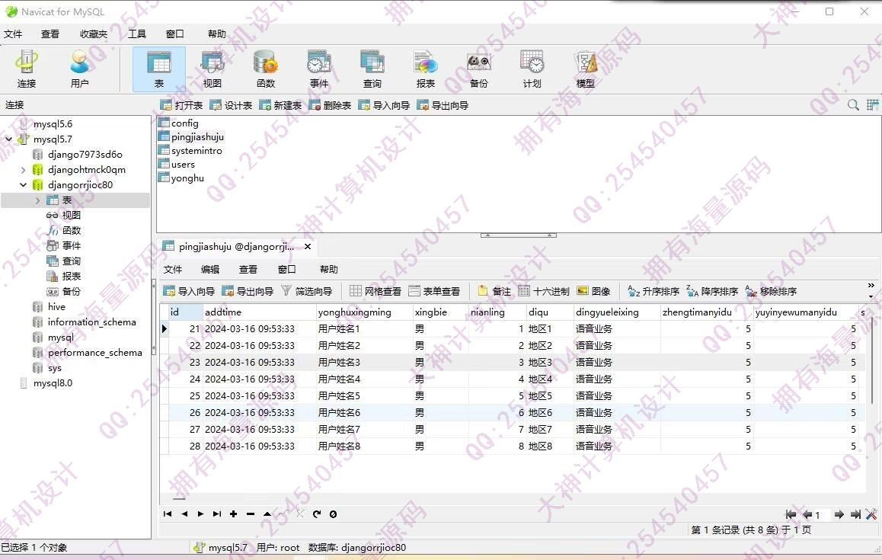The image size is (882, 560).
Task: Collapse the djangorrjioc80 database node
Action: [23, 184]
